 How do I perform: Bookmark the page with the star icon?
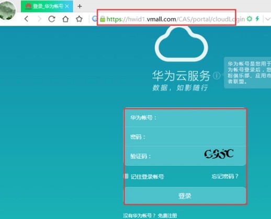pos(79,19)
